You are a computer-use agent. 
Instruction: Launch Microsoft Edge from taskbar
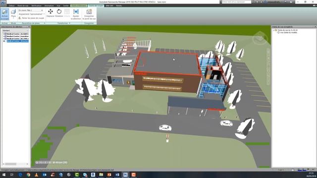(x=20, y=175)
